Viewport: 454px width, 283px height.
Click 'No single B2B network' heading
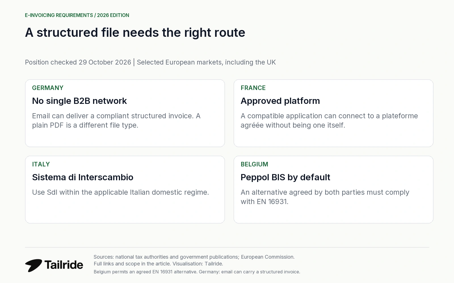coord(79,101)
